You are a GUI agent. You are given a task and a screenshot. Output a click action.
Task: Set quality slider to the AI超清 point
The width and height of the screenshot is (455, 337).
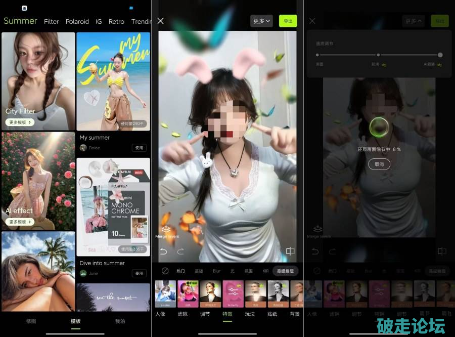point(440,55)
